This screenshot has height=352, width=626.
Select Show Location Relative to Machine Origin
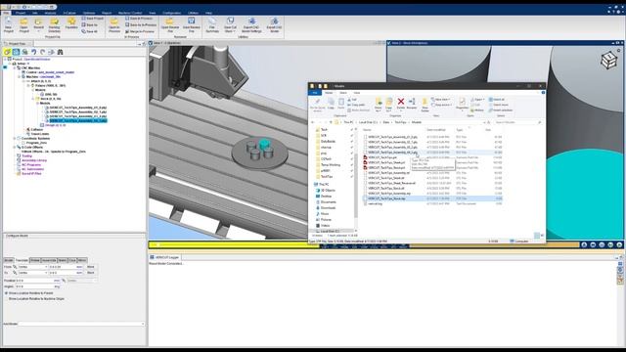34,298
